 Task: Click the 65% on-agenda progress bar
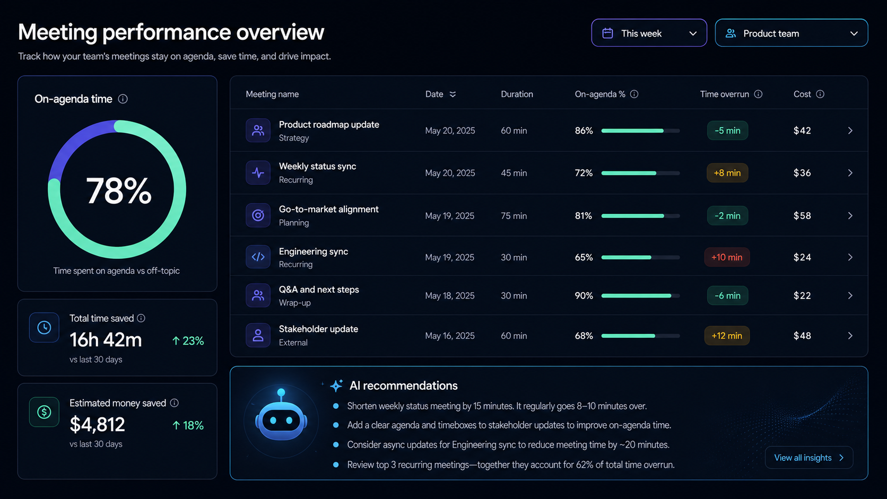640,257
